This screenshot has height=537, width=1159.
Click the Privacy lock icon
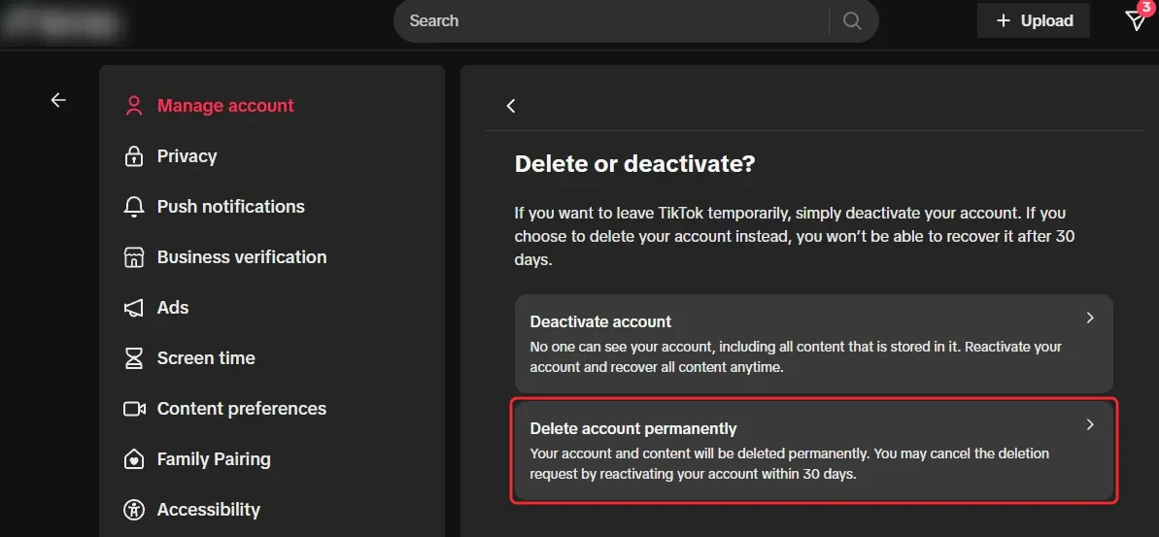click(134, 155)
